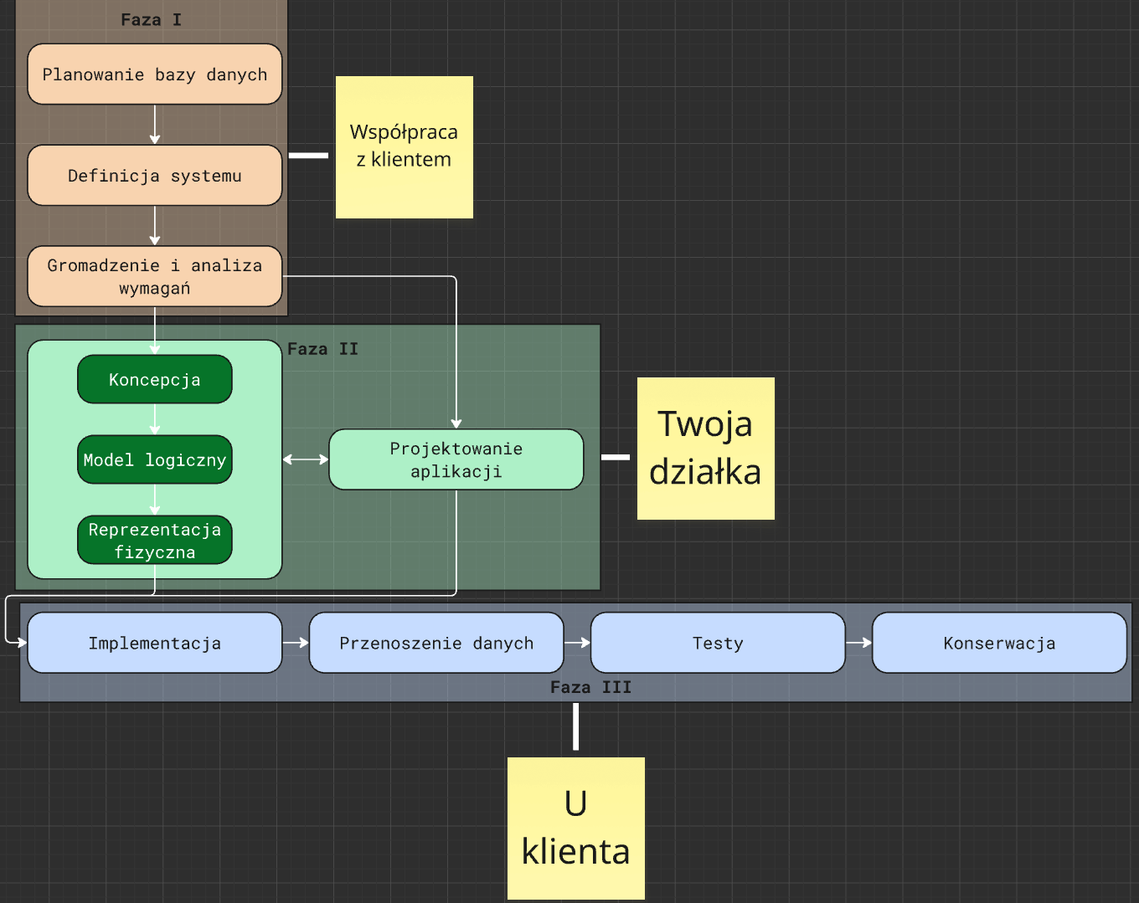Click the connector line above U klienta note

coord(575,726)
